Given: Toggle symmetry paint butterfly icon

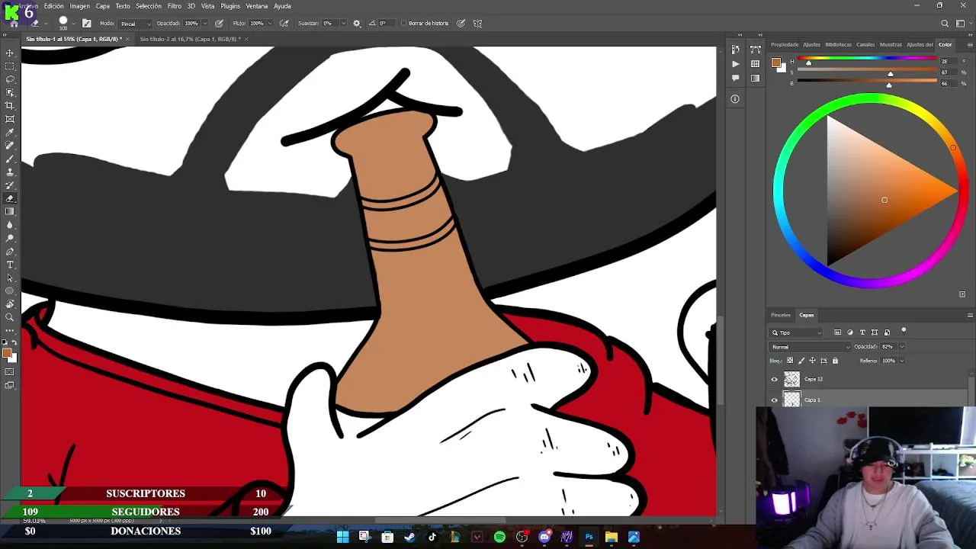Looking at the screenshot, I should click(x=477, y=24).
